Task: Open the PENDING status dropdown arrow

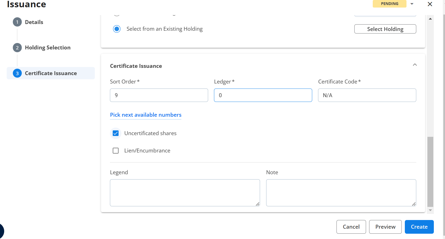Action: coord(412,4)
